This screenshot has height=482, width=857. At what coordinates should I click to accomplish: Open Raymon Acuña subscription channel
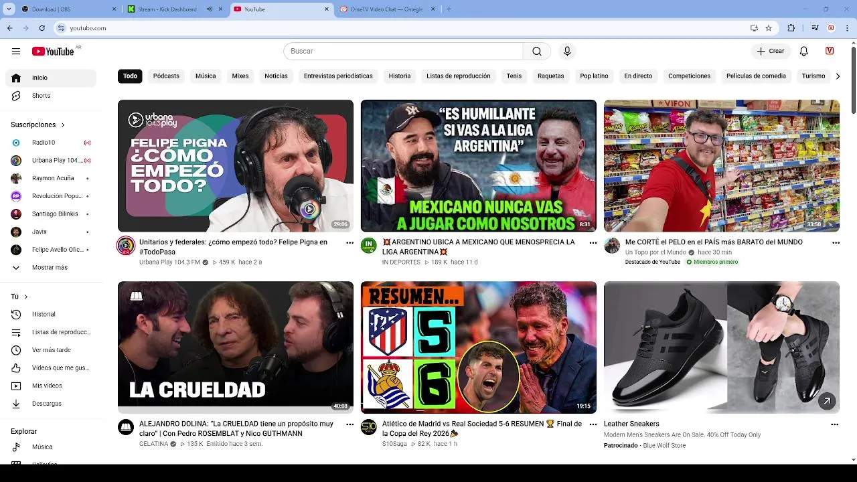(51, 178)
